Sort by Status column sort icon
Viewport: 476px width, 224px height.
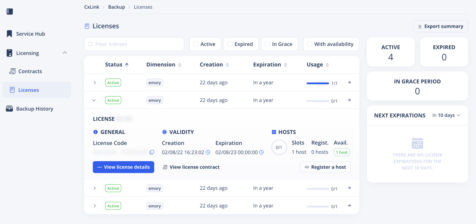click(x=127, y=65)
